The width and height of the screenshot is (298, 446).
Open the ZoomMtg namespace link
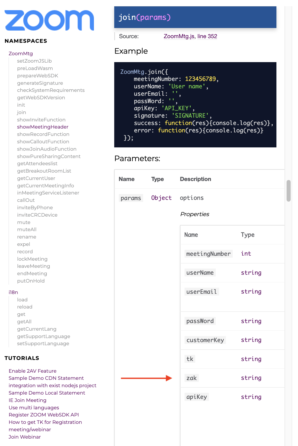[x=21, y=53]
